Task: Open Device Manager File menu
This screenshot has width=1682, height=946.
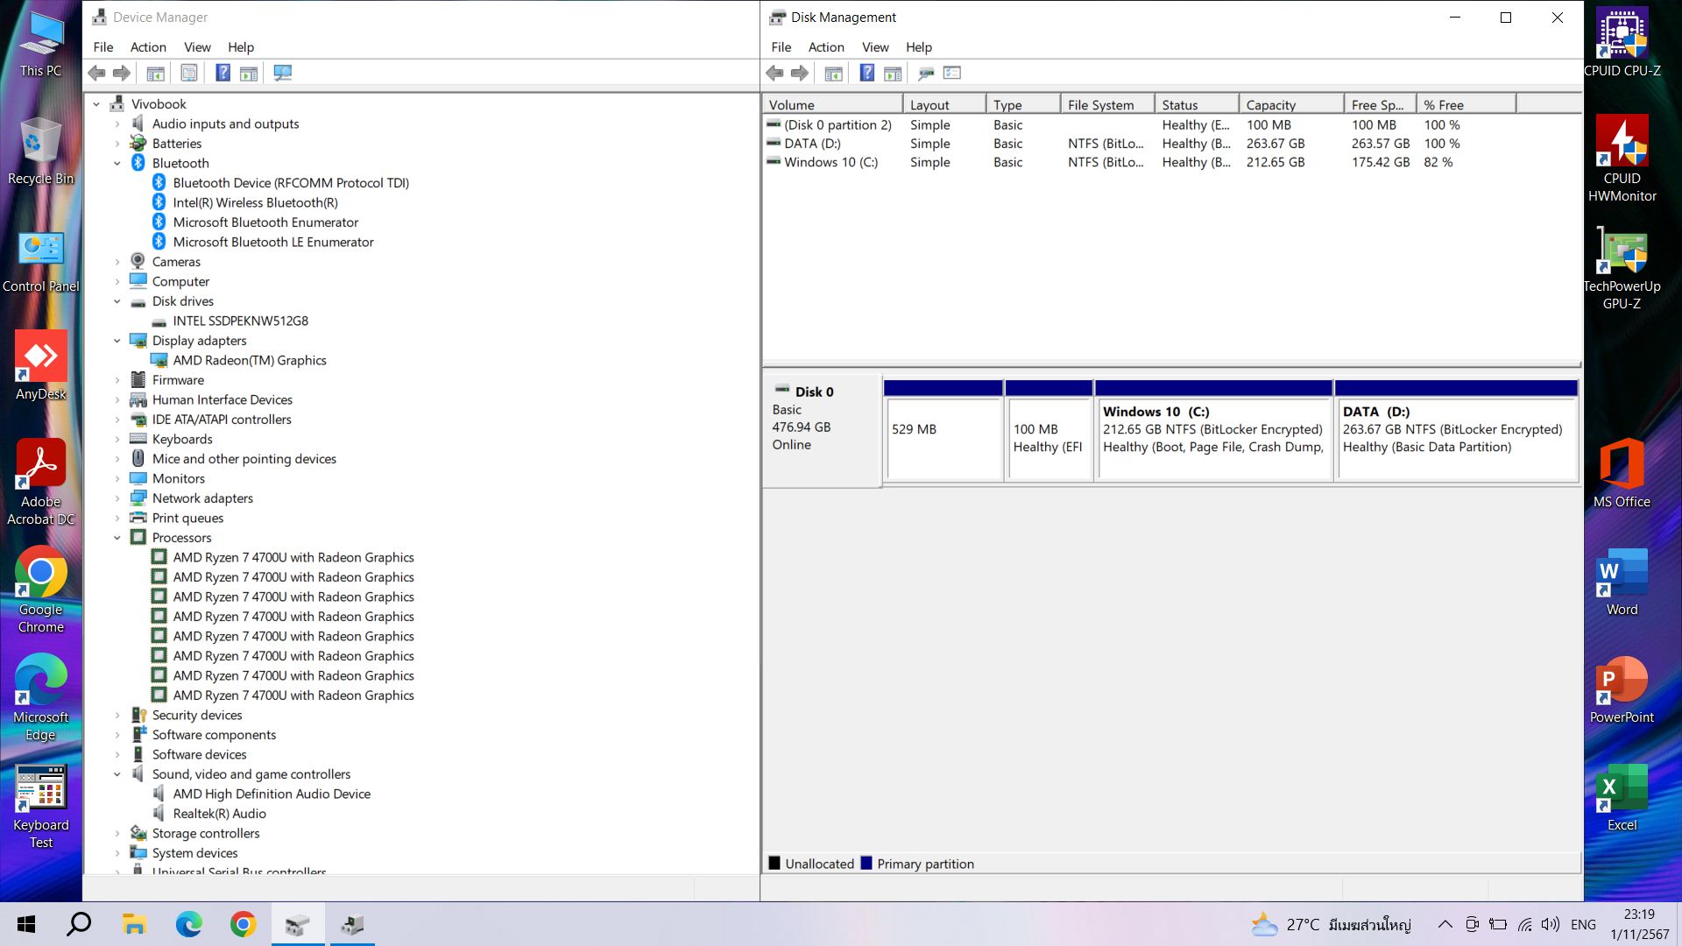Action: pos(103,47)
